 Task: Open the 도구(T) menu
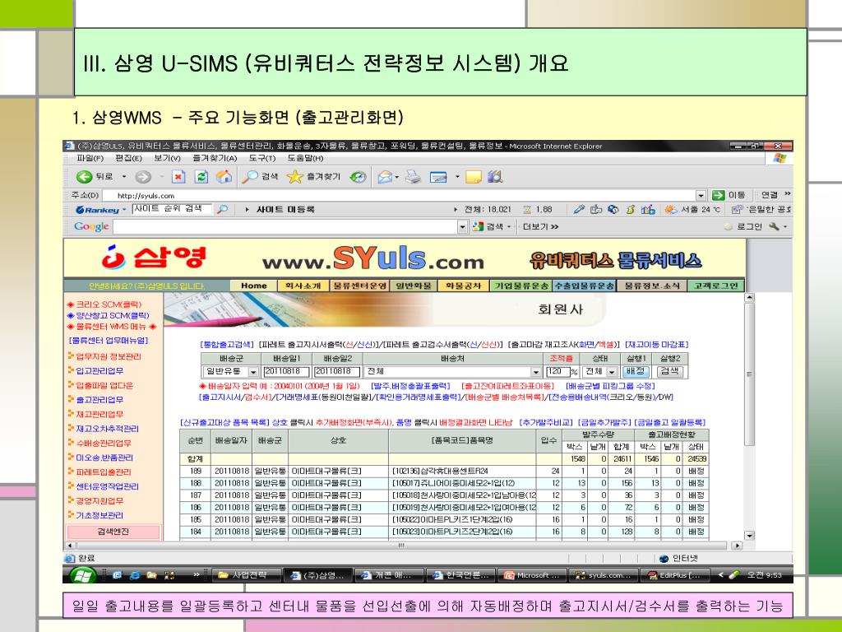pos(262,158)
